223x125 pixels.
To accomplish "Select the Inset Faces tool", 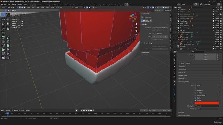I will point(8,37).
